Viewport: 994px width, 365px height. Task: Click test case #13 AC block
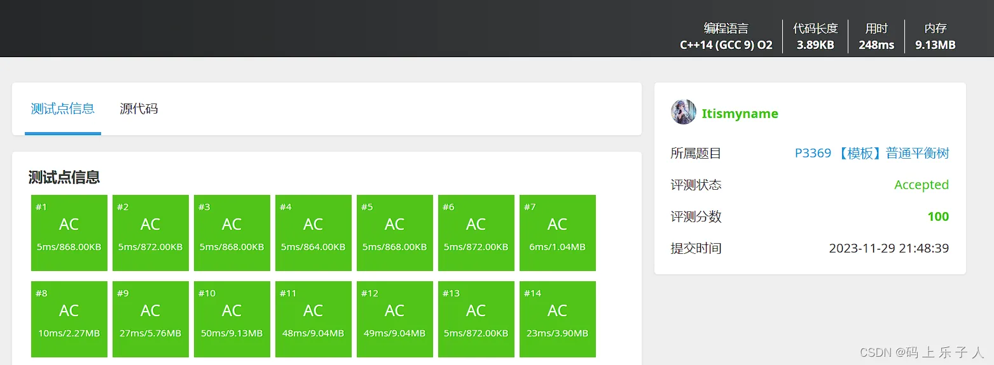pyautogui.click(x=476, y=319)
